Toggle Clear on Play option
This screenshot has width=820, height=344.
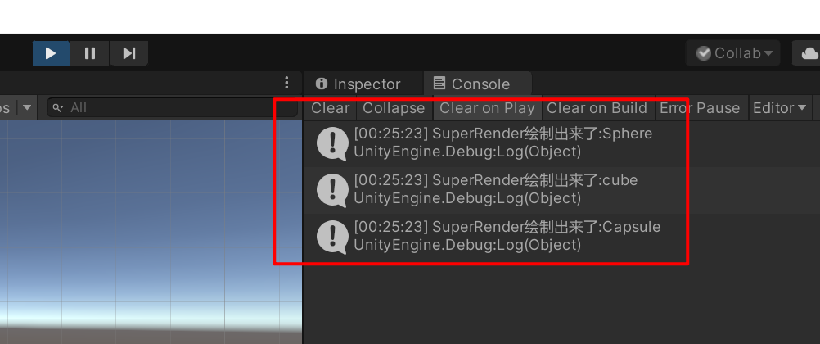[x=487, y=108]
